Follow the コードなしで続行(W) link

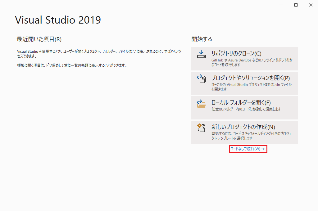(x=245, y=149)
